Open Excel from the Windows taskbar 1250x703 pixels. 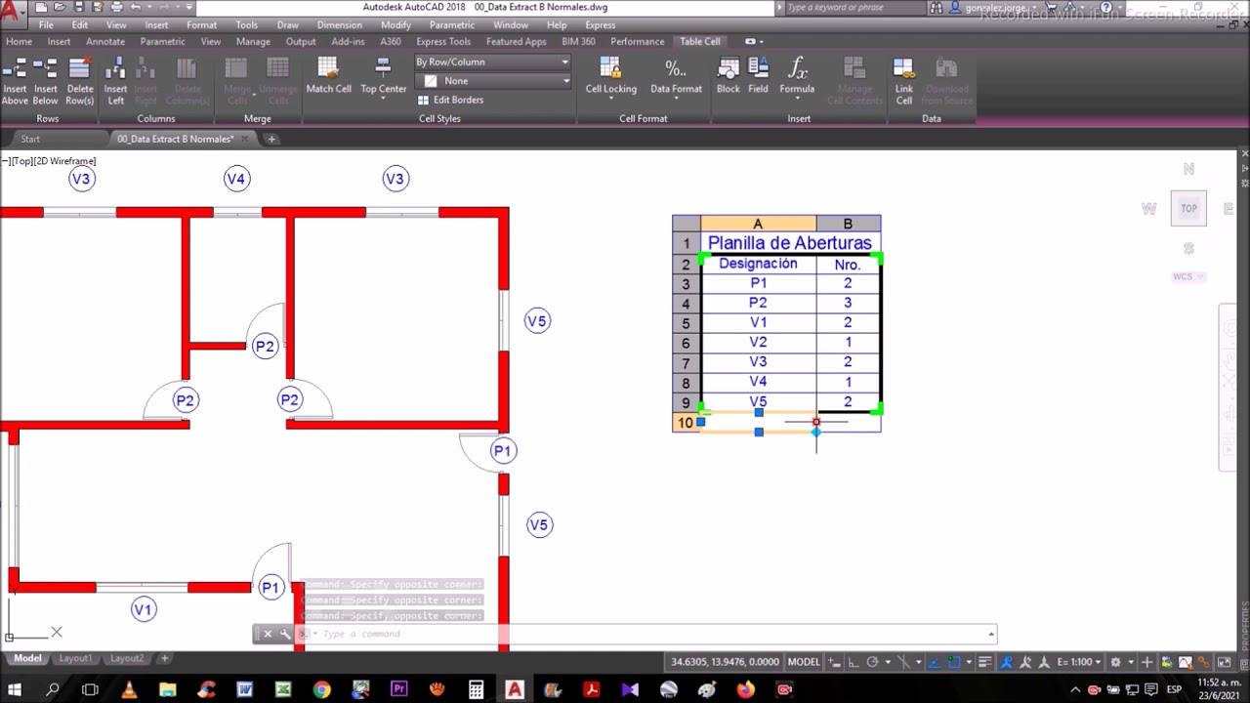coord(283,689)
